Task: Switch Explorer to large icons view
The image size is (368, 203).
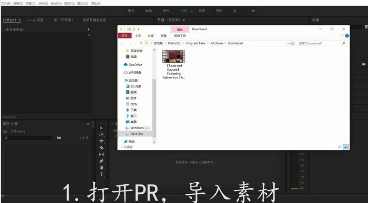Action: 345,147
